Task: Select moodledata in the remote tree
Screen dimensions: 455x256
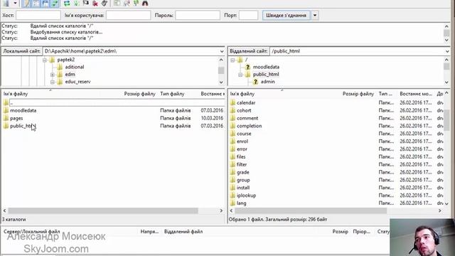Action: pyautogui.click(x=266, y=67)
